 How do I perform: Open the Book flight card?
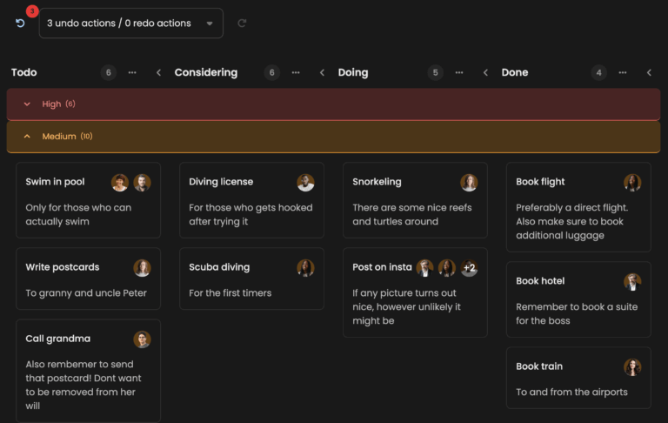click(x=578, y=207)
